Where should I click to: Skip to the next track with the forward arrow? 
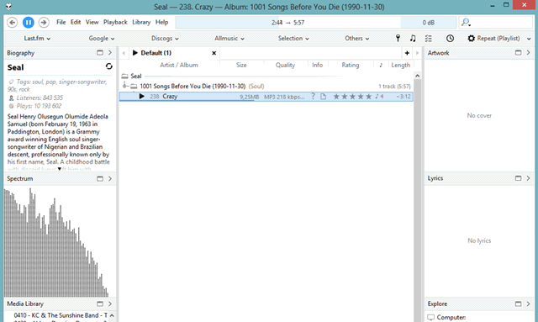pos(44,23)
